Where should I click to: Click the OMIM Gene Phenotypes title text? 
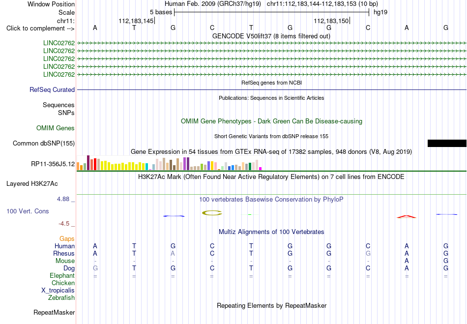[x=271, y=121]
